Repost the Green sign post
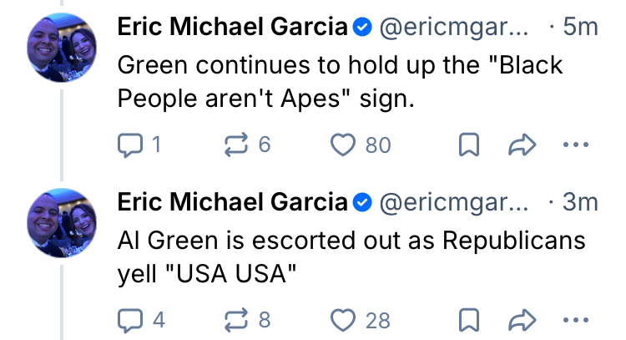The width and height of the screenshot is (626, 340). pos(239,145)
